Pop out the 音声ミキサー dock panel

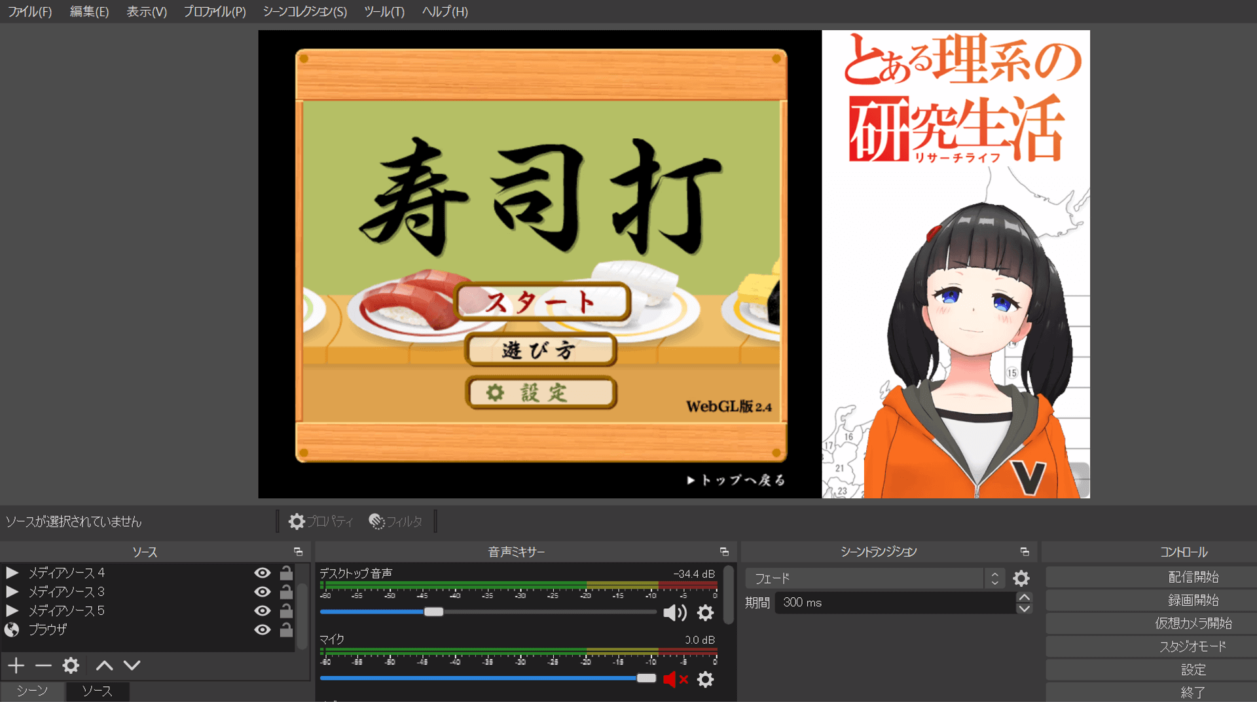click(724, 552)
